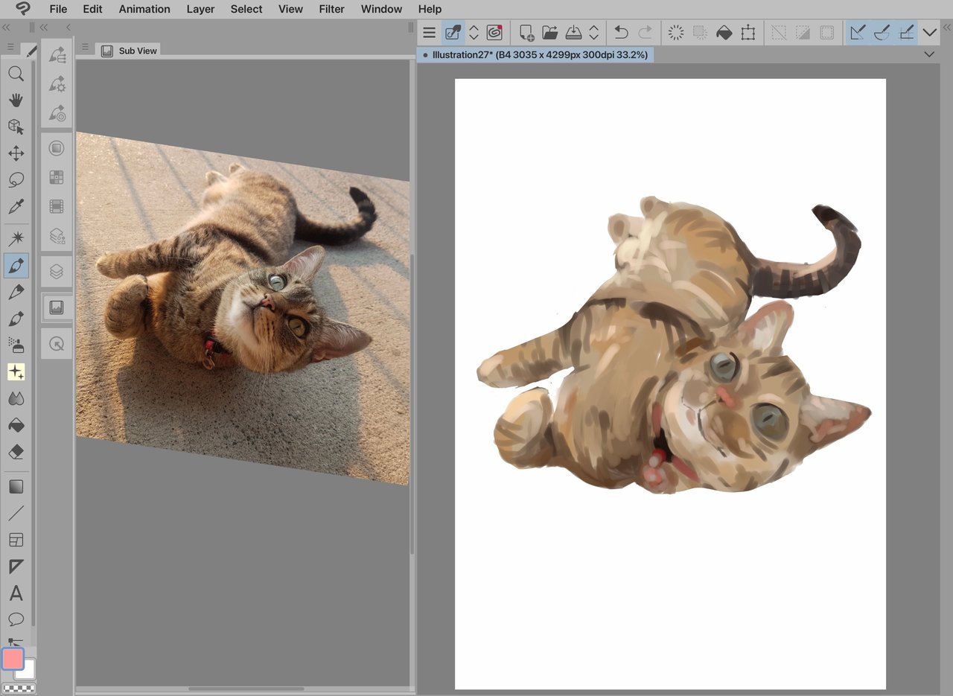This screenshot has height=696, width=953.
Task: Select the Ruler triangle tool
Action: 16,566
